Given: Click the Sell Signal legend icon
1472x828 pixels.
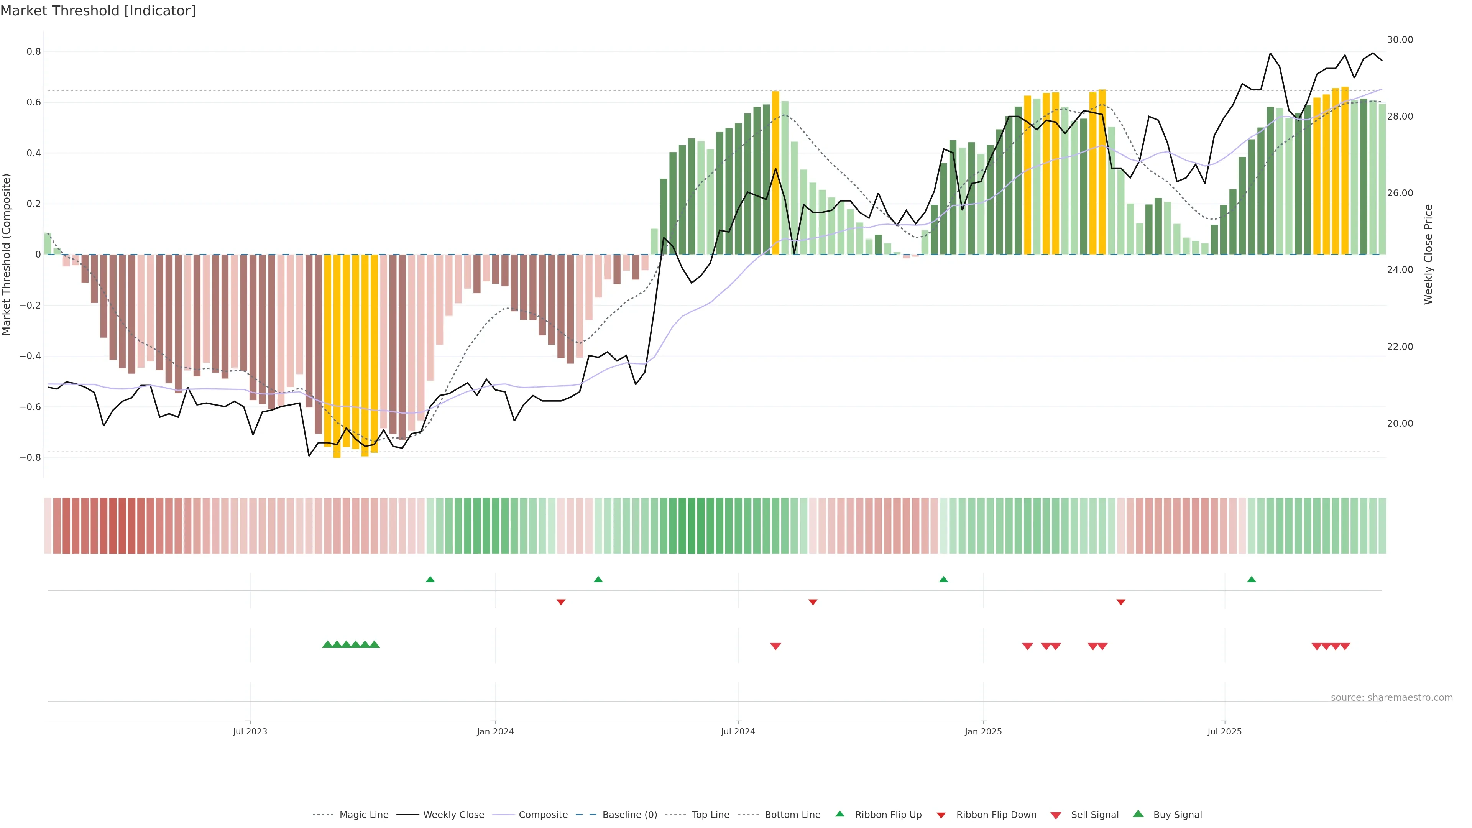Looking at the screenshot, I should [1056, 815].
